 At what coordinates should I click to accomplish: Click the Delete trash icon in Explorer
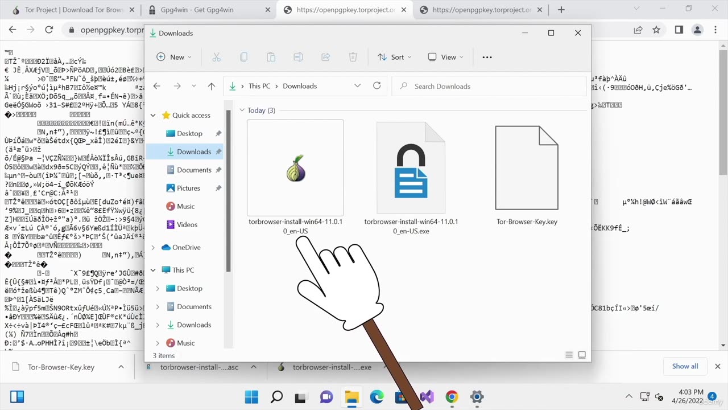coord(353,57)
